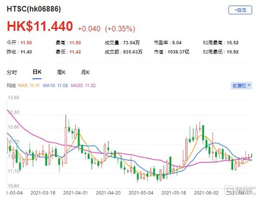Click the 昨收 11.40 previous close

tap(19, 52)
